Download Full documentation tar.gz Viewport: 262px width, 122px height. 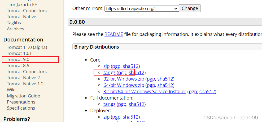coord(110,104)
